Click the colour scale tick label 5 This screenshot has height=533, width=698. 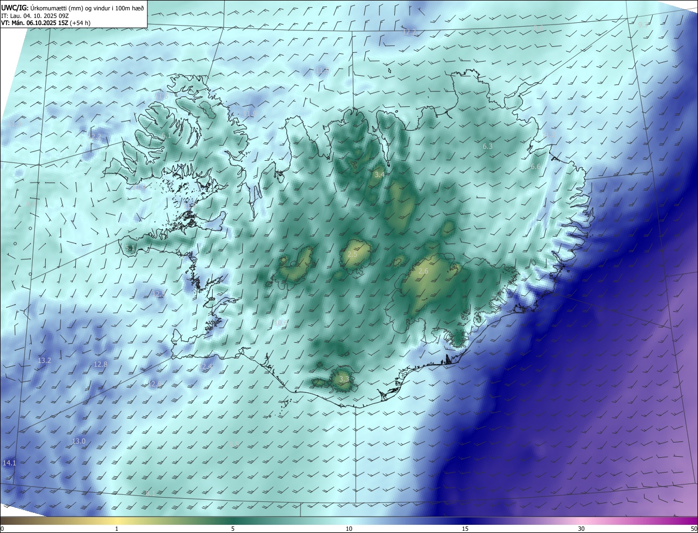[233, 529]
